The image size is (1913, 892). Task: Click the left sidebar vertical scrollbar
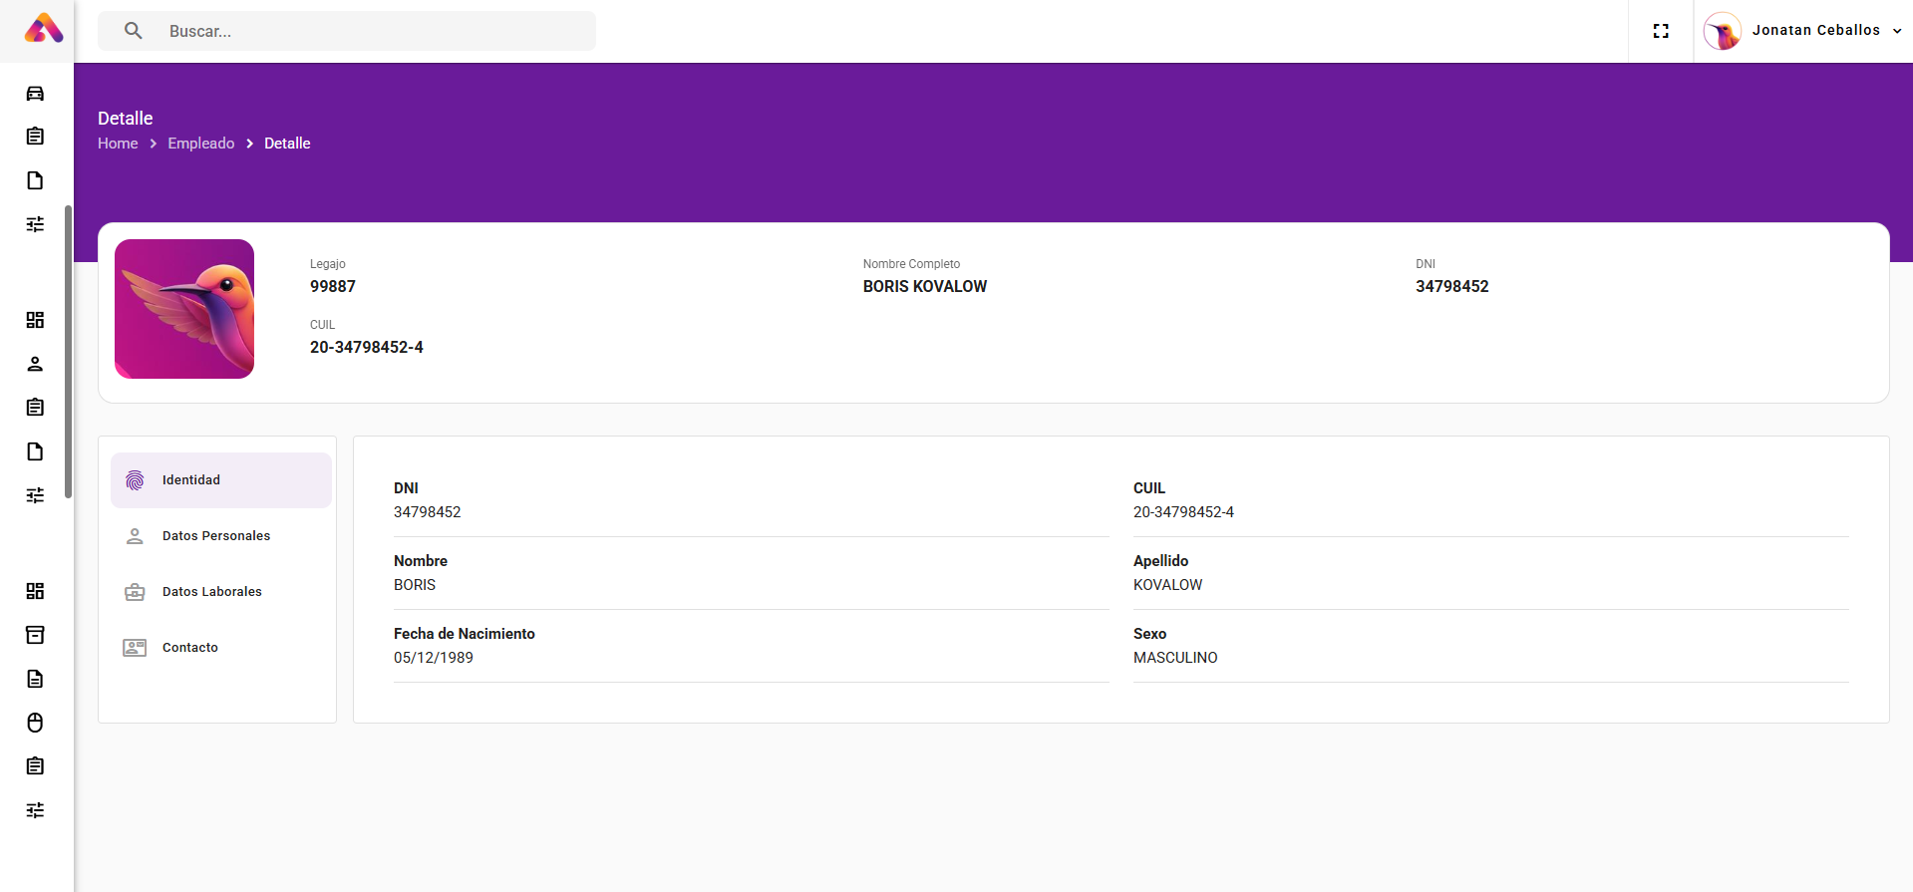click(68, 351)
